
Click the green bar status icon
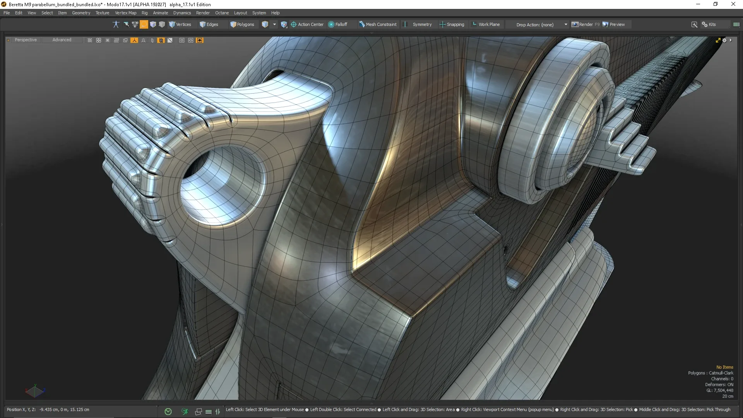tap(209, 411)
